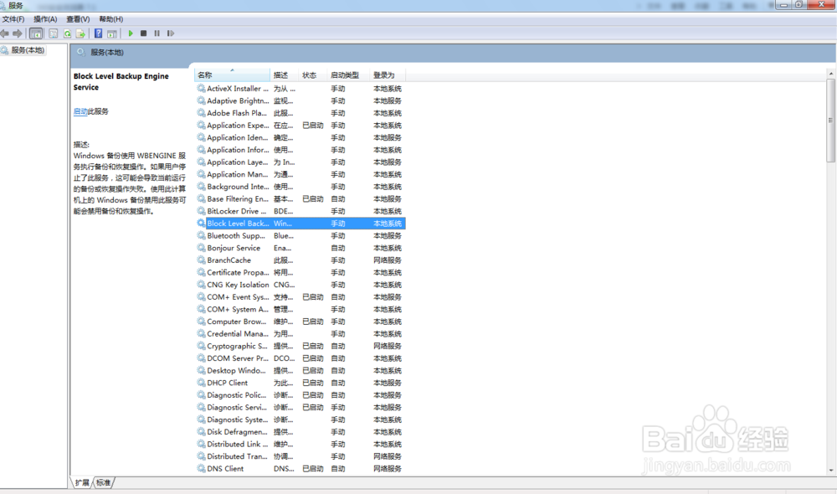The width and height of the screenshot is (837, 494).
Task: Select Base Filtering Engine service icon
Action: [201, 198]
